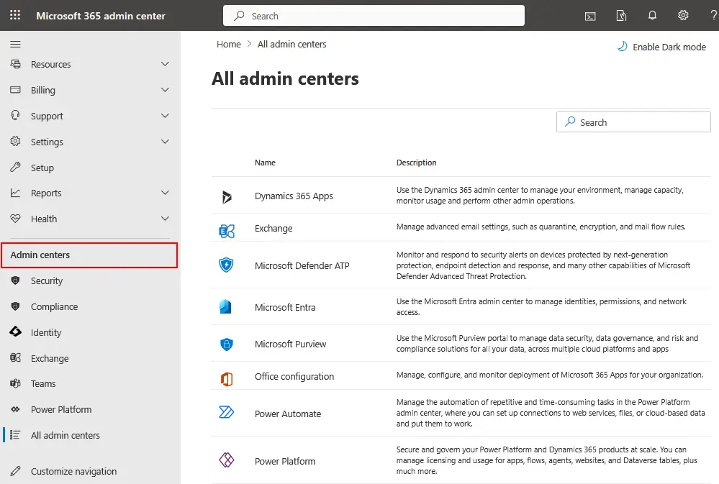The height and width of the screenshot is (484, 719).
Task: Click the admin centers list Search field
Action: tap(633, 122)
